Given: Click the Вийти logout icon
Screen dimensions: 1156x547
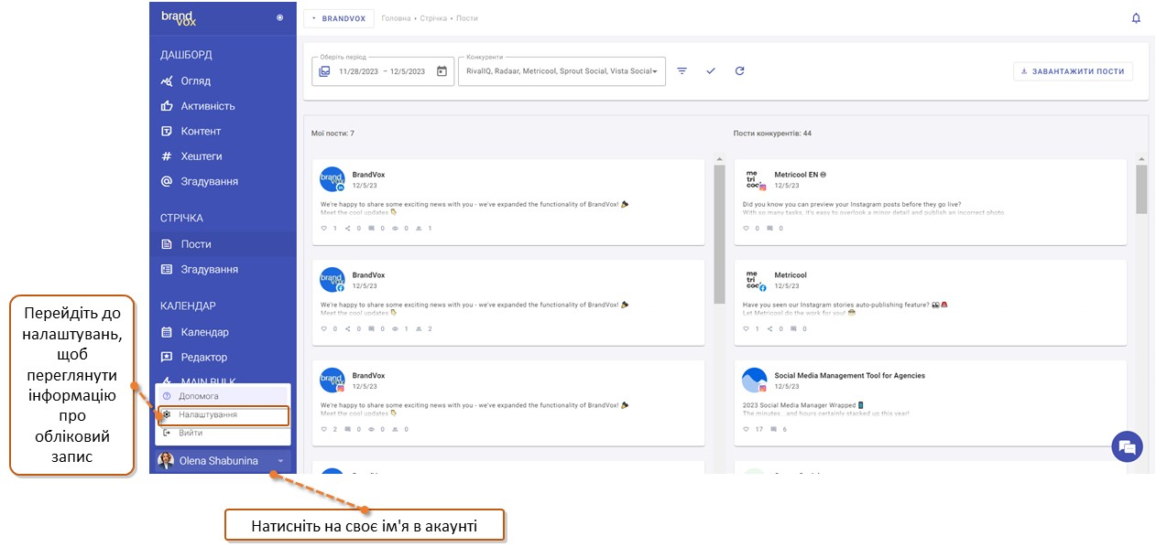Looking at the screenshot, I should pyautogui.click(x=167, y=433).
